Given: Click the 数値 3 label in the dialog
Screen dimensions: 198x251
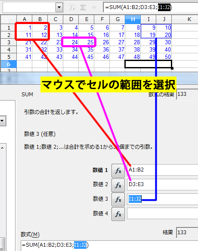Looking at the screenshot, I should [100, 199].
